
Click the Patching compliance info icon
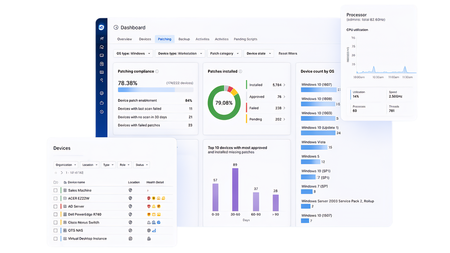point(157,71)
